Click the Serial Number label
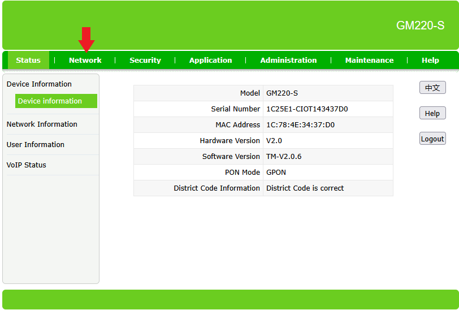459x310 pixels. (235, 109)
